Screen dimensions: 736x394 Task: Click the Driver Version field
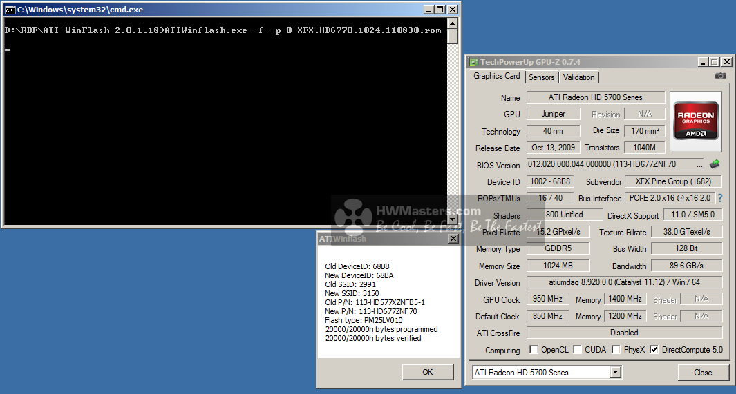coord(624,282)
